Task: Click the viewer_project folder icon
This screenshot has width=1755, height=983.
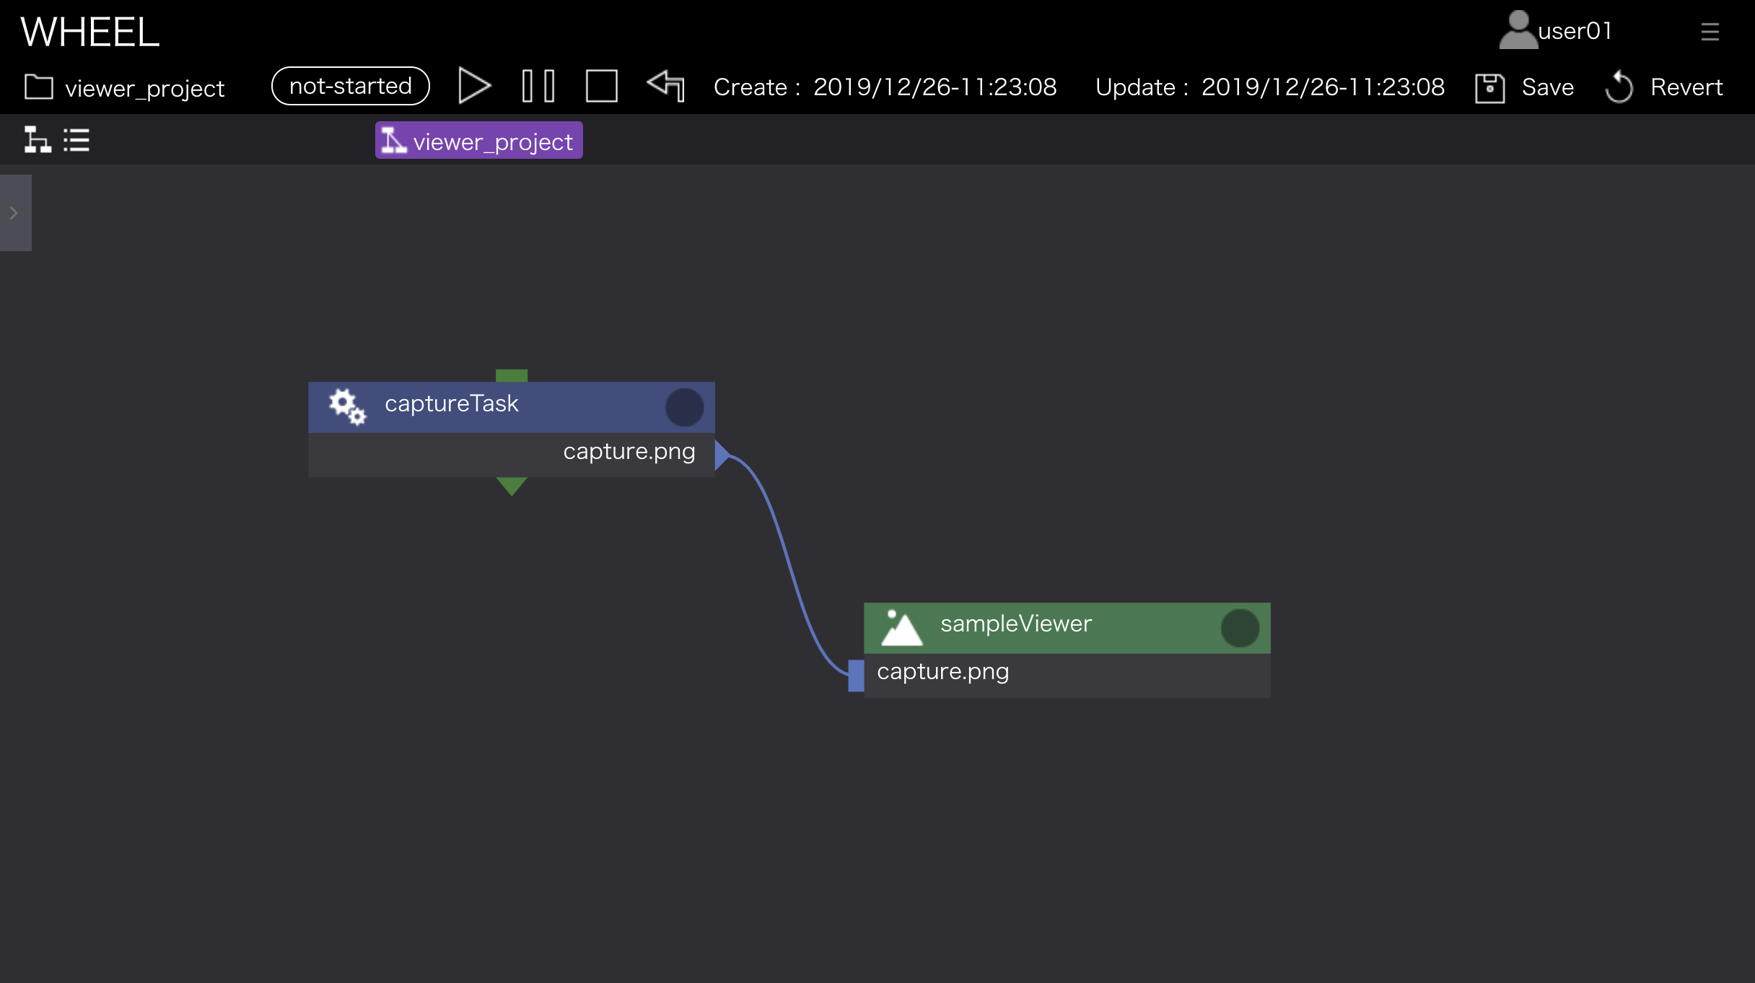Action: tap(39, 87)
